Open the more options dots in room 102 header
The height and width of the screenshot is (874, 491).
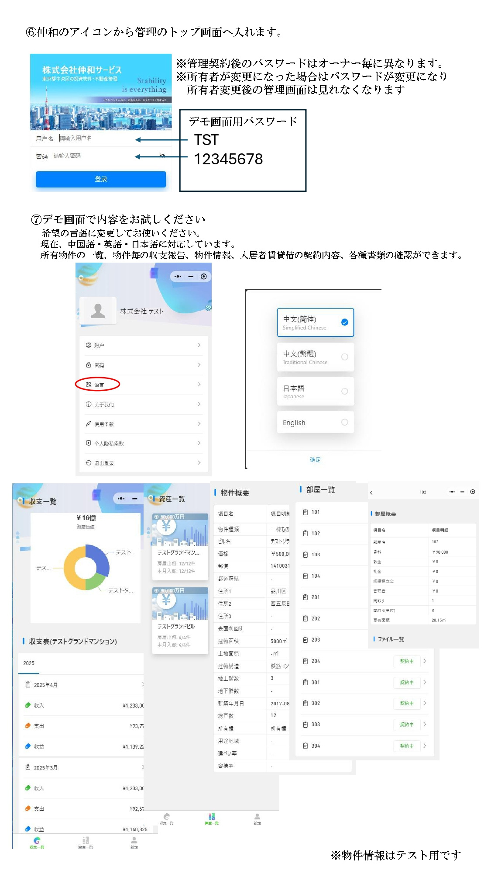452,492
